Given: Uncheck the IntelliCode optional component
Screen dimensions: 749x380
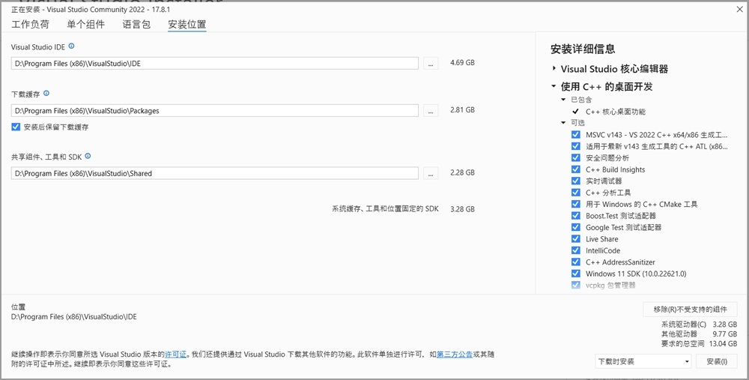Looking at the screenshot, I should [575, 250].
